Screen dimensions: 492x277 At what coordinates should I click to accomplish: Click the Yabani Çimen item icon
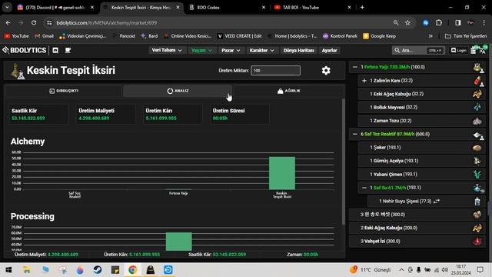[x=477, y=175]
